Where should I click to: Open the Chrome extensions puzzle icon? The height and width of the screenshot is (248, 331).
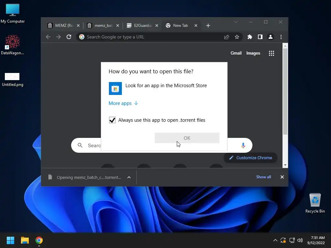(250, 37)
